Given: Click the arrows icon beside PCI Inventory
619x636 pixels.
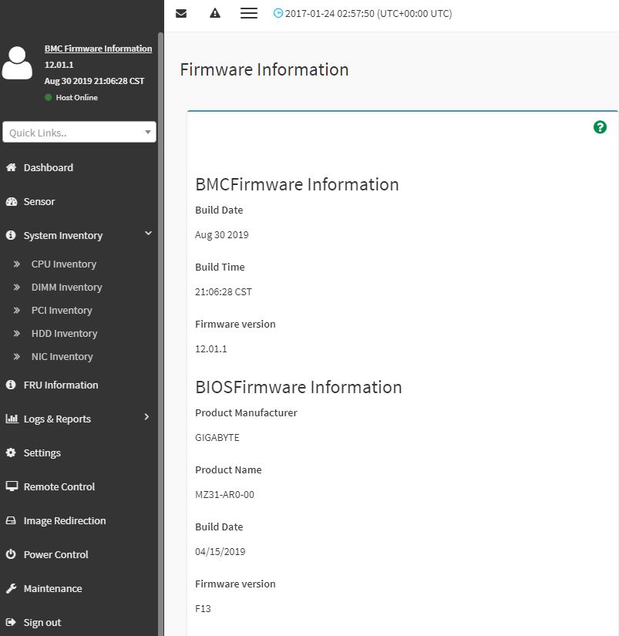Looking at the screenshot, I should coord(17,311).
